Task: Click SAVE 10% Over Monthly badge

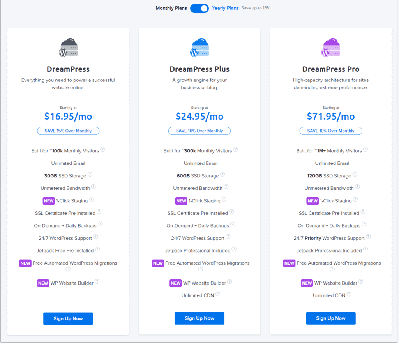Action: tap(330, 131)
